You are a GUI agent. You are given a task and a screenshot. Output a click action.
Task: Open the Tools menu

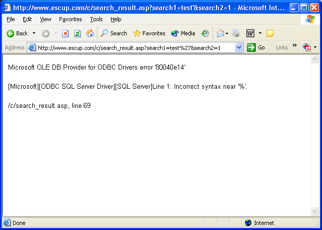[x=96, y=19]
